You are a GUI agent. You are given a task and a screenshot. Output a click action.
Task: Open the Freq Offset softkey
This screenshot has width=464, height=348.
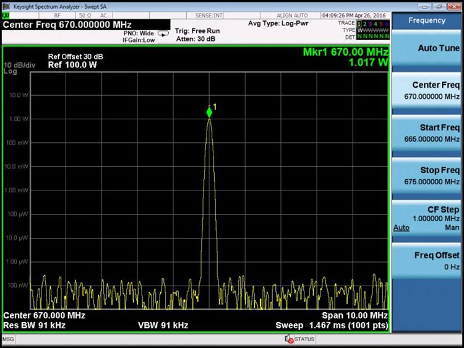tap(426, 260)
